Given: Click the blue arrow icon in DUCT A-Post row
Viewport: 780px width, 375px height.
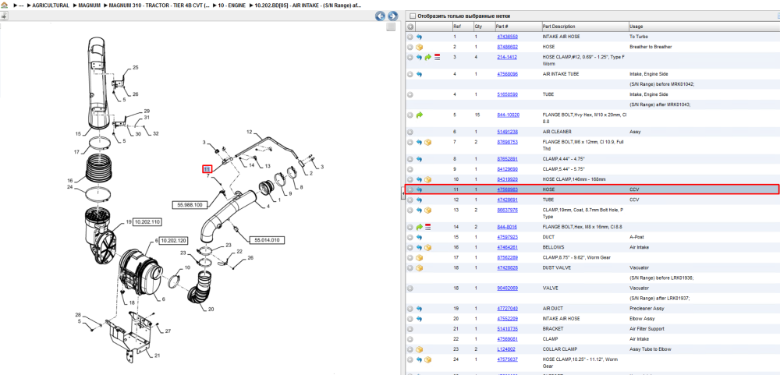Looking at the screenshot, I should (419, 237).
